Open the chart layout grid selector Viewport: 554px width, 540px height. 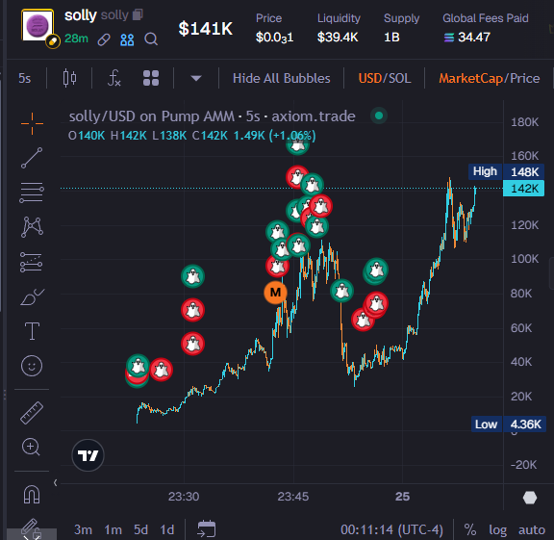[151, 78]
